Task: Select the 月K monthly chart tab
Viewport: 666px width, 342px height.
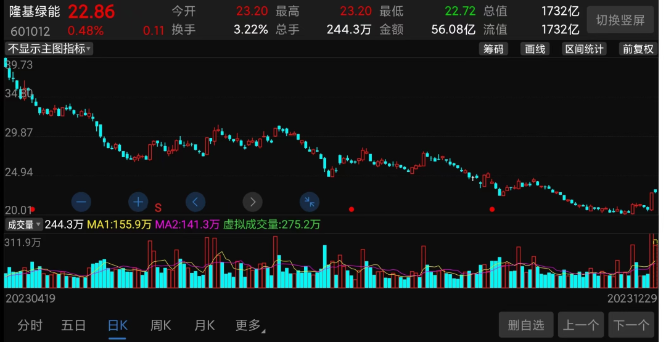Action: pos(204,325)
